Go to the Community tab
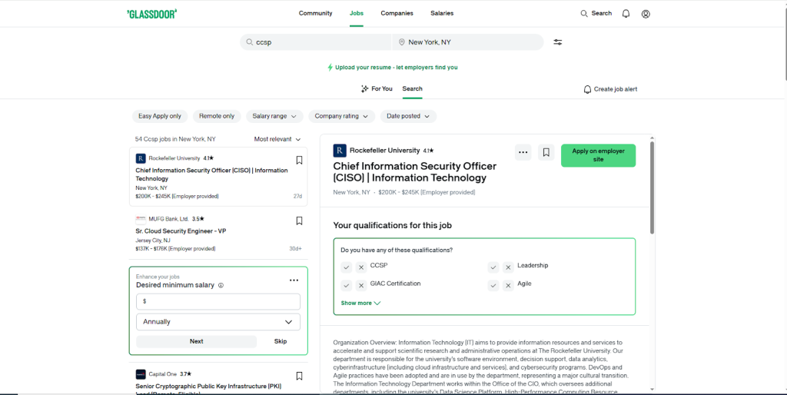 [315, 14]
